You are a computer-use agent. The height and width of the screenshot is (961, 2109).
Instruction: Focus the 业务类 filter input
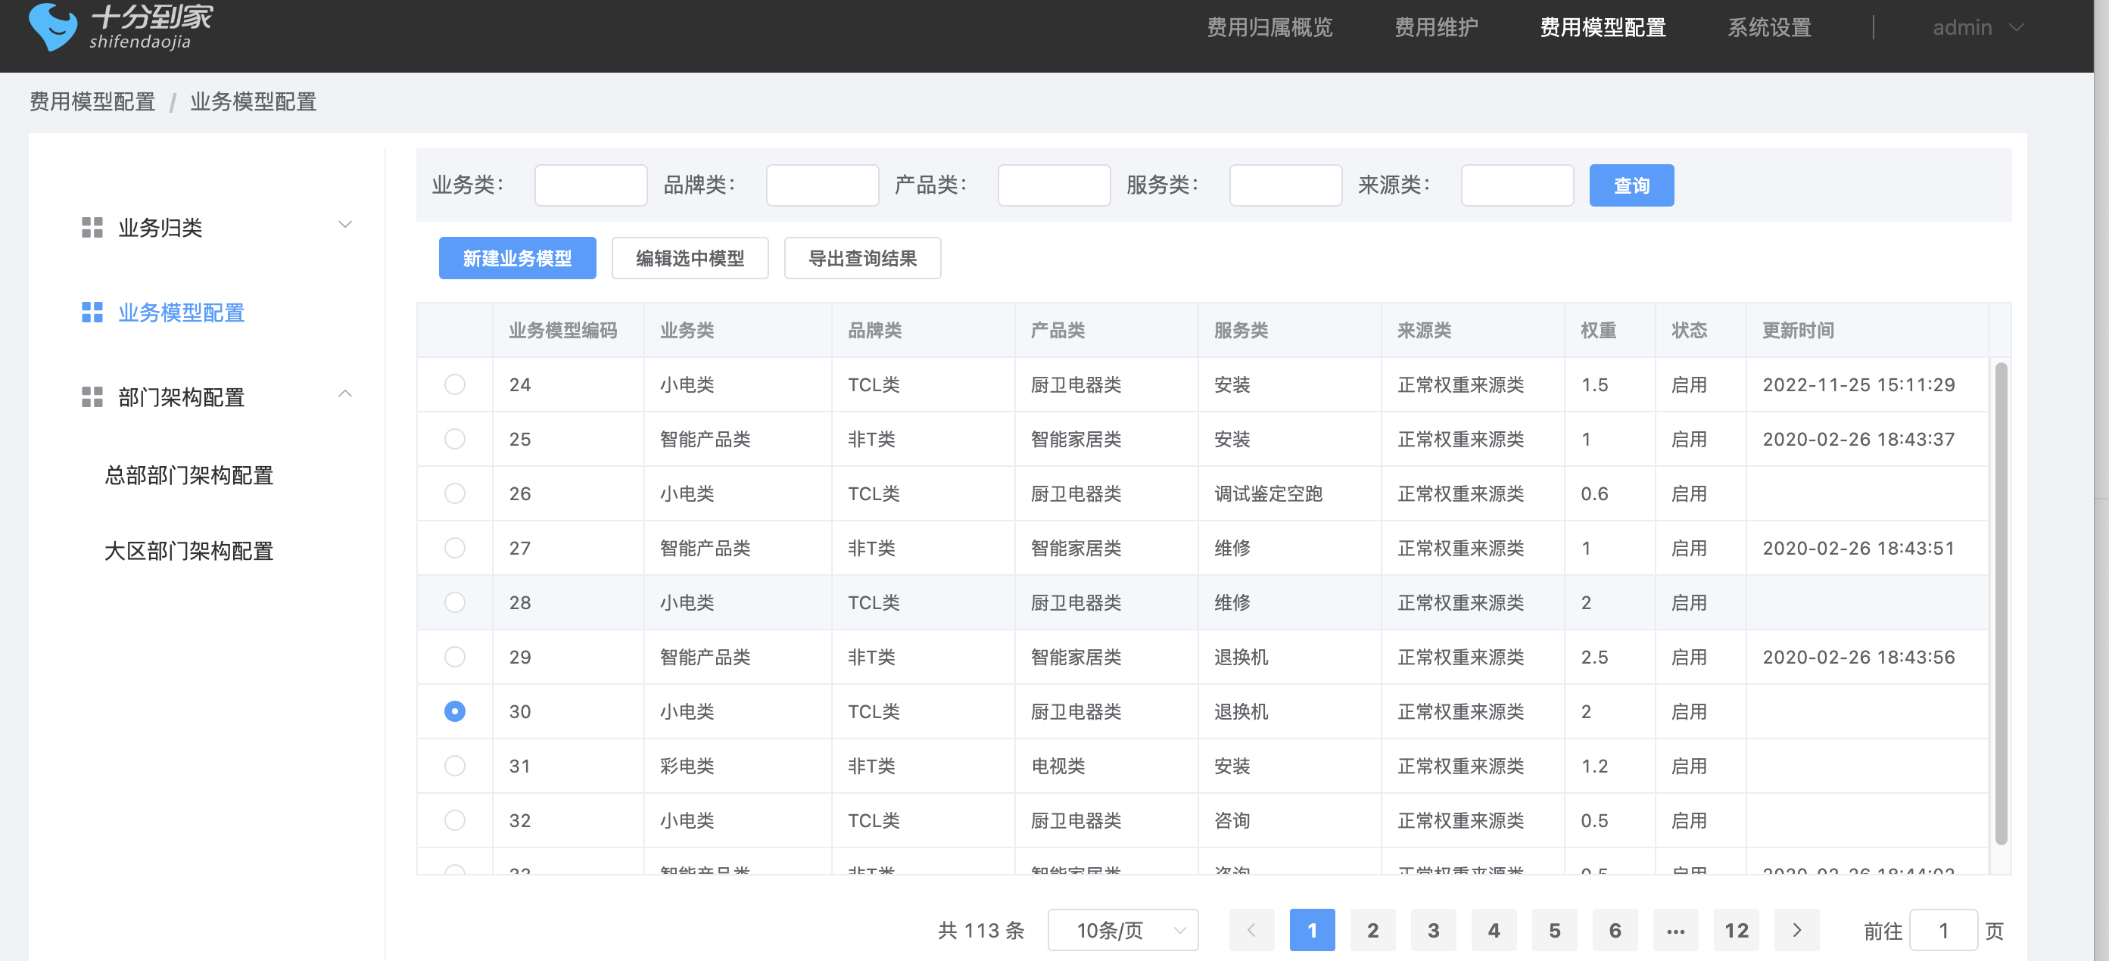[x=590, y=185]
